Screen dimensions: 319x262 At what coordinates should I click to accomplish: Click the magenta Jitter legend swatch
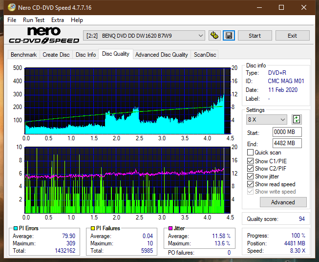[170, 228]
